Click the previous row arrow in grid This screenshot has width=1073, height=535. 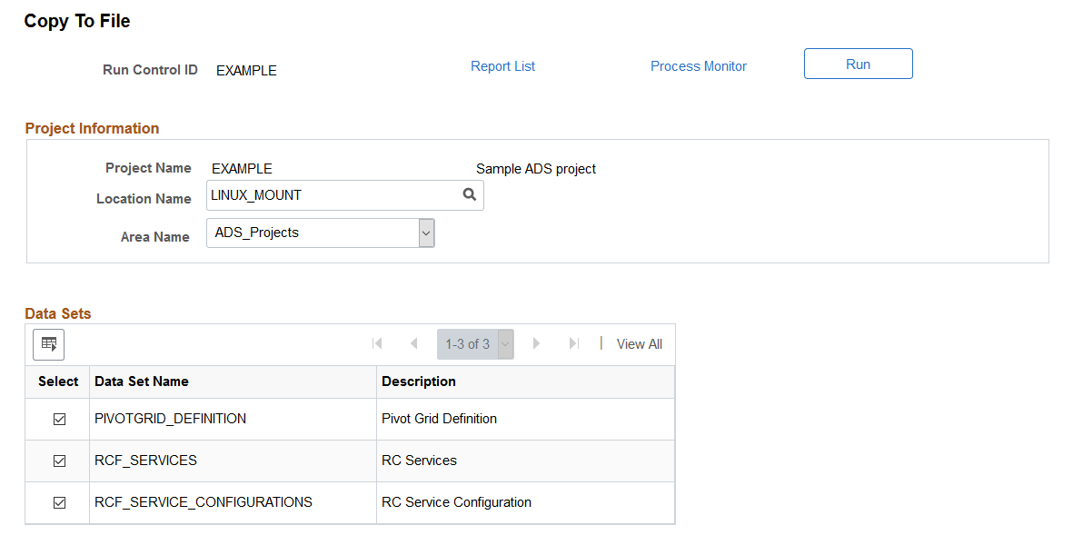click(413, 343)
